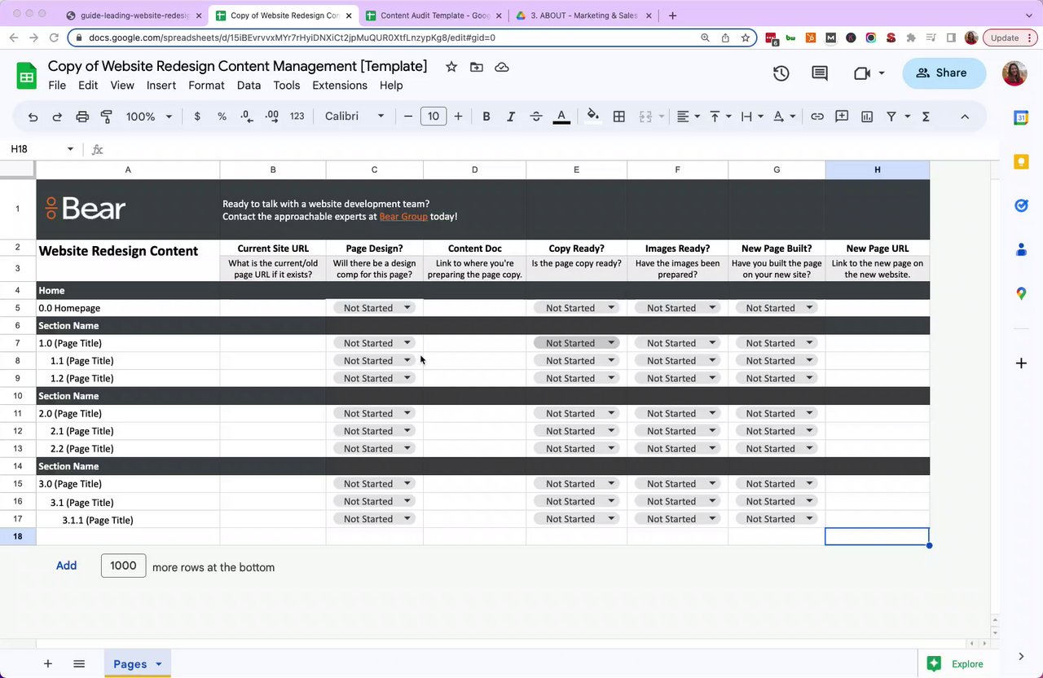Open the filter options
Viewport: 1043px width, 678px height.
[897, 117]
